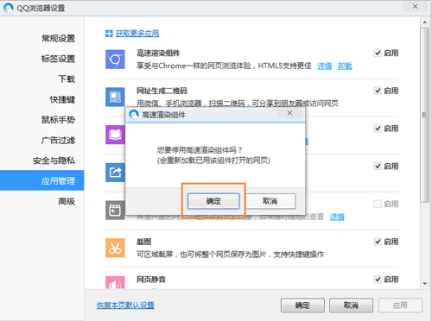Click the 应用 apply button
432x321 pixels.
coord(400,305)
